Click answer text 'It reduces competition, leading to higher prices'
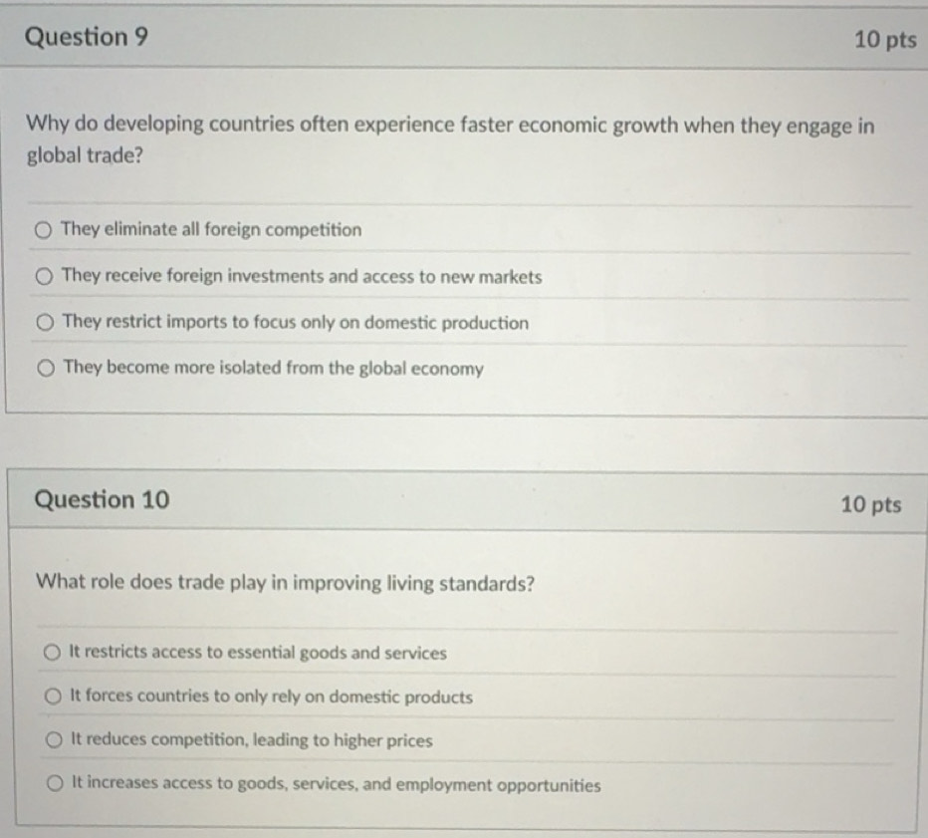Viewport: 928px width, 838px height. click(251, 741)
